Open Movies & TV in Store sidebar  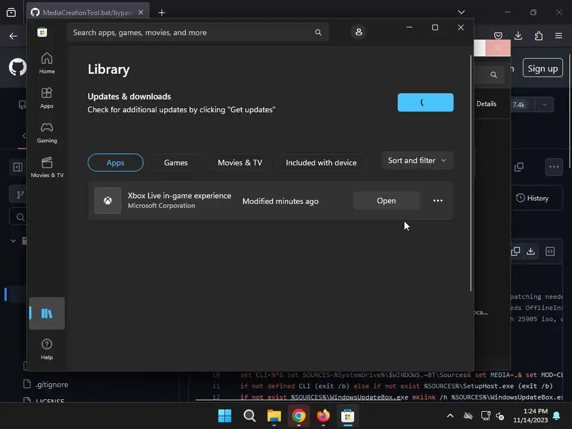coord(47,168)
